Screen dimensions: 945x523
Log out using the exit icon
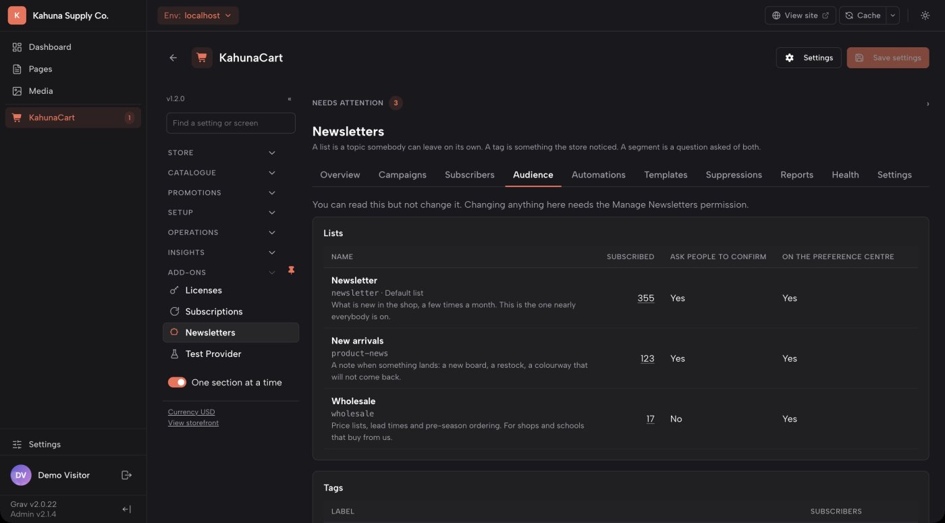[x=126, y=475]
